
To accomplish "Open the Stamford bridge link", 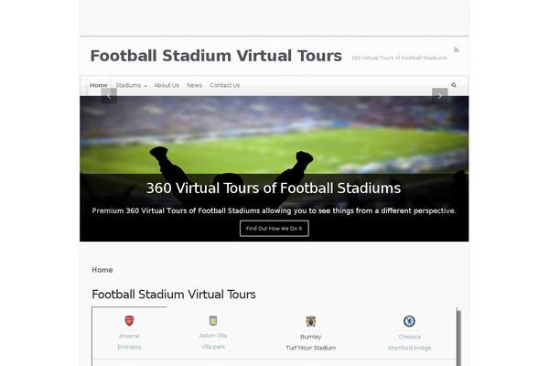I will 409,348.
